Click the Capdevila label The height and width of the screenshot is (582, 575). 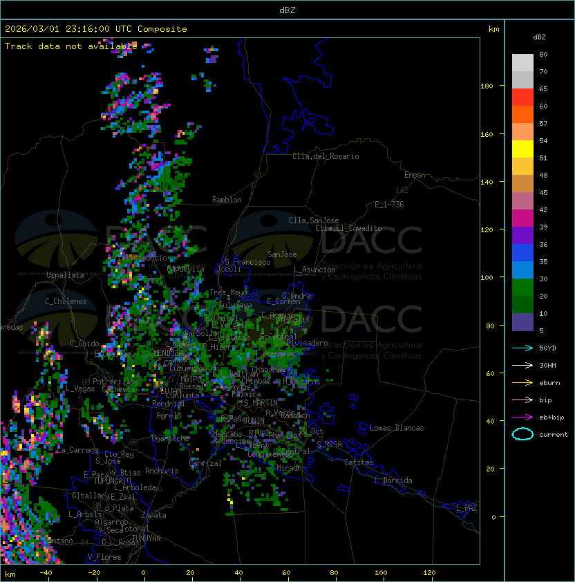tap(186, 268)
